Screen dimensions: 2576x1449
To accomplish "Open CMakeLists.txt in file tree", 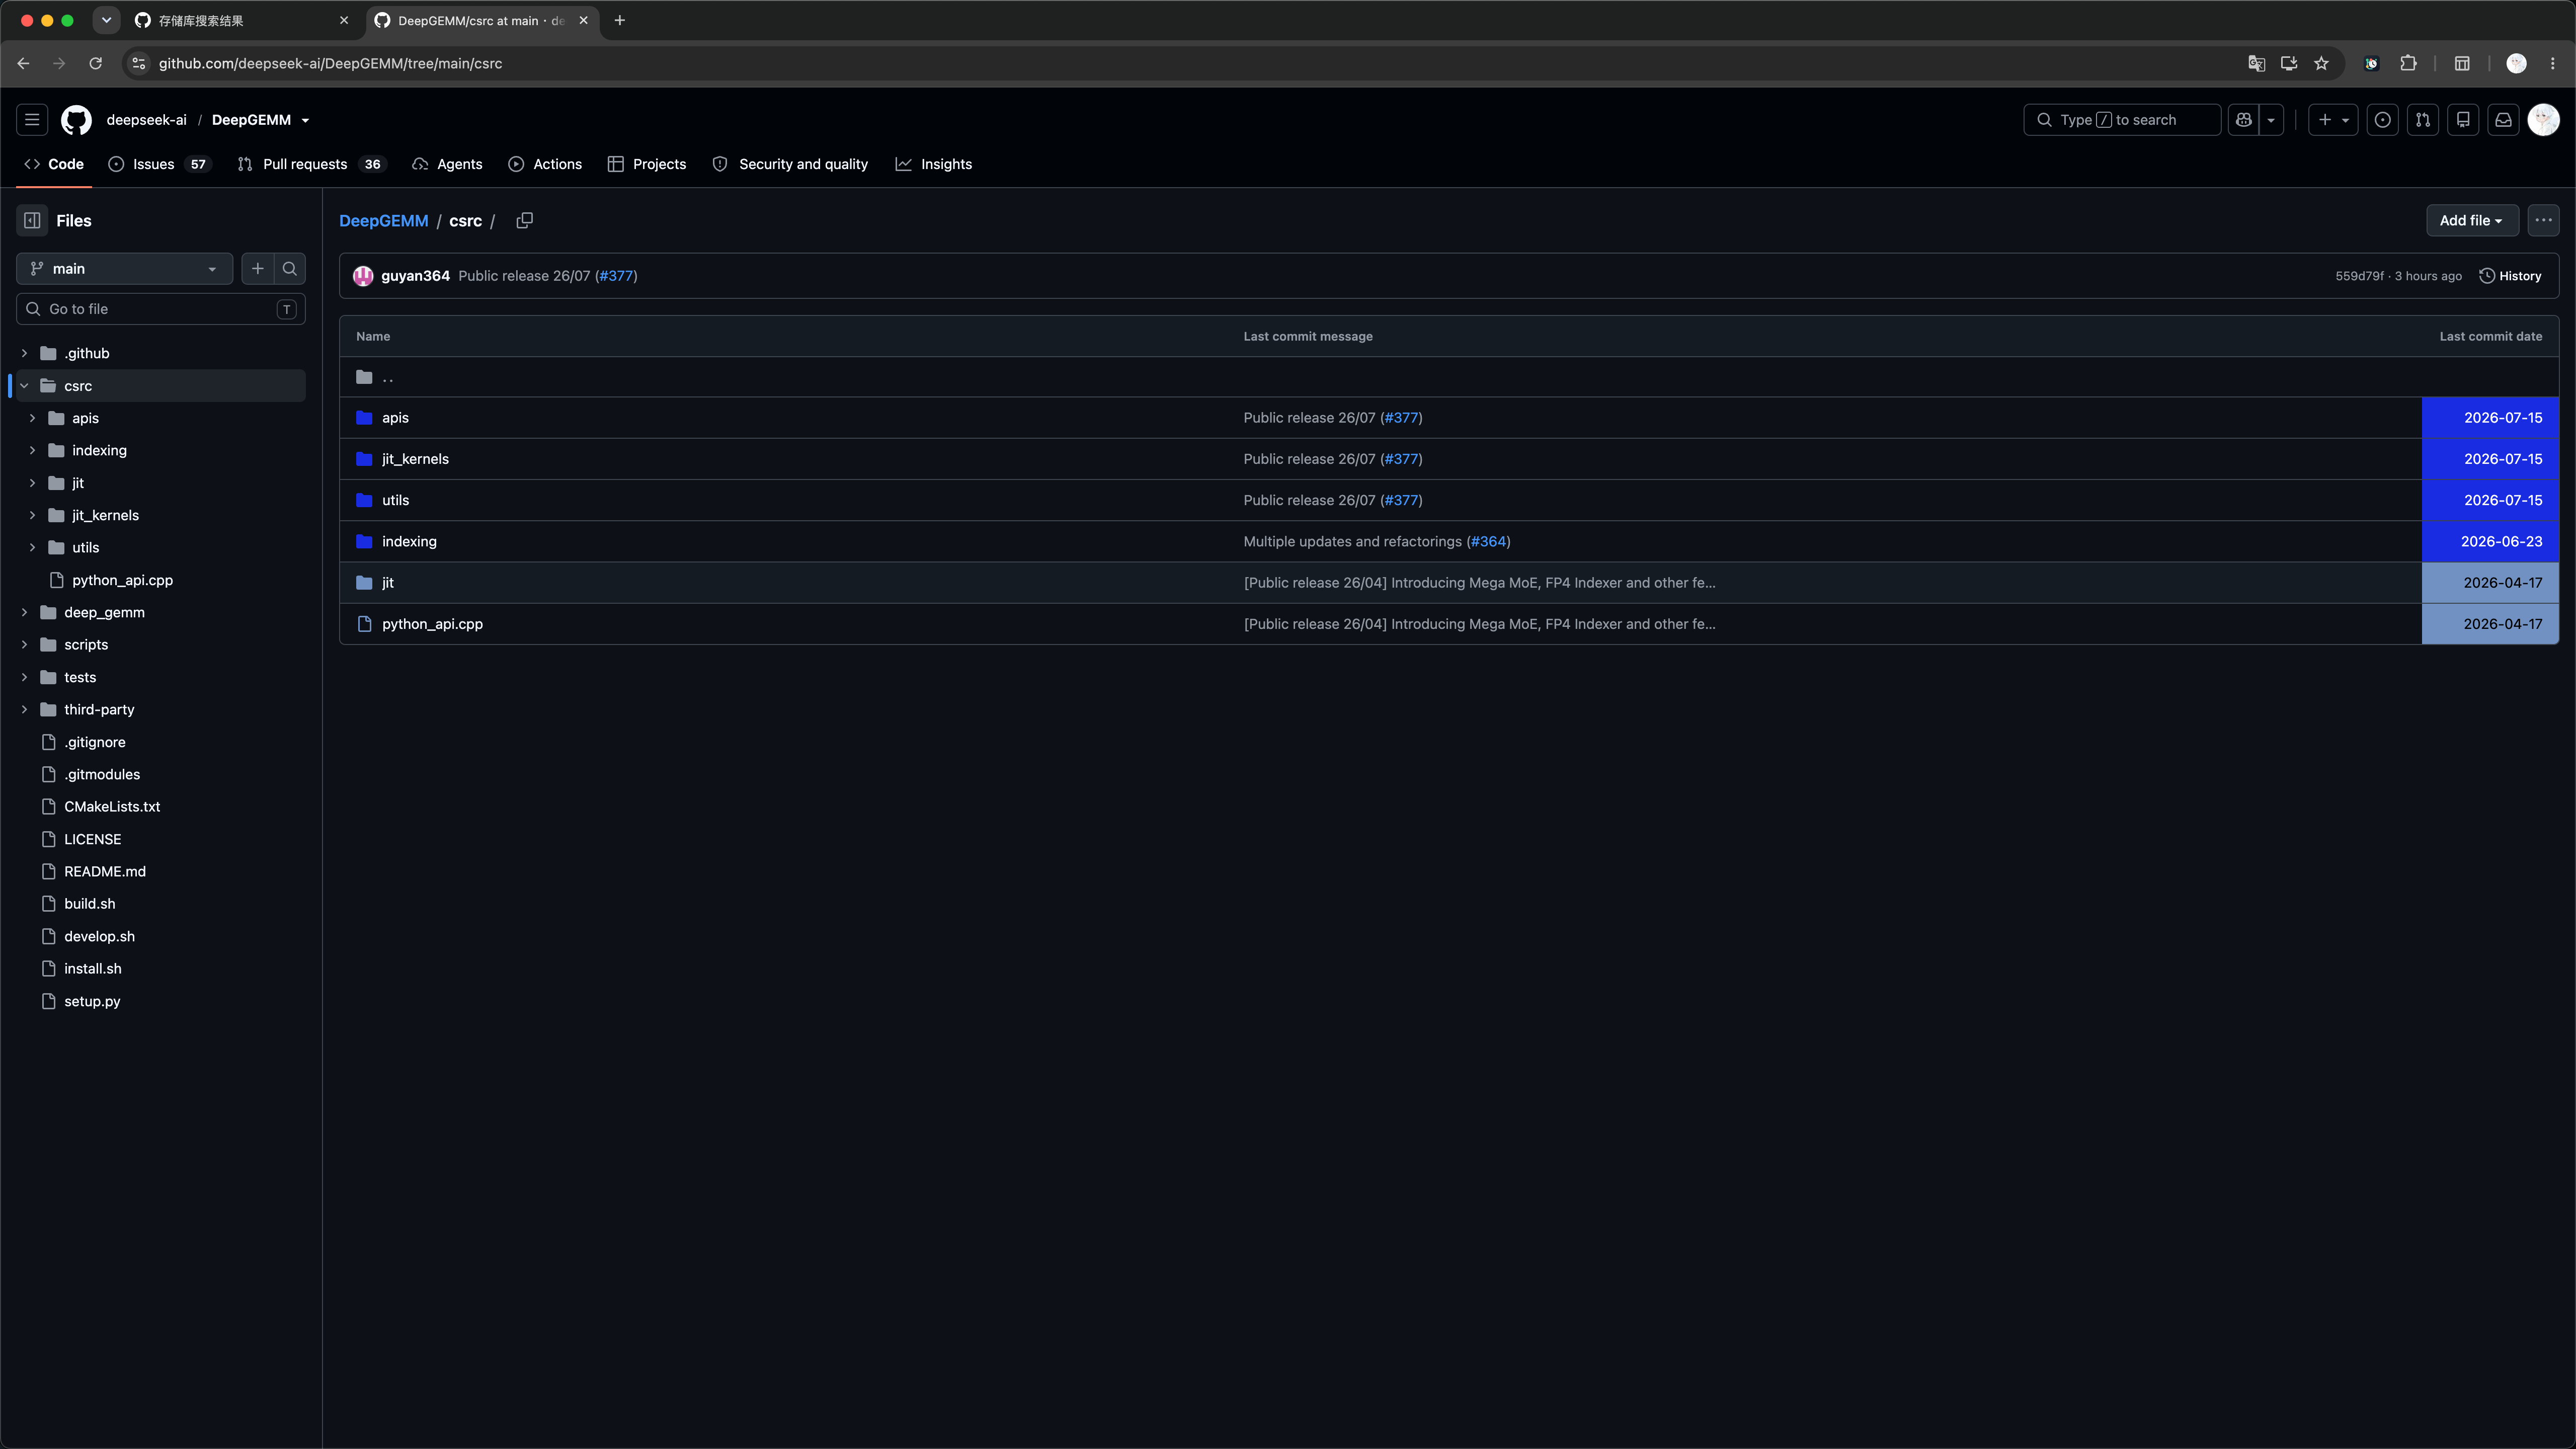I will pyautogui.click(x=112, y=806).
